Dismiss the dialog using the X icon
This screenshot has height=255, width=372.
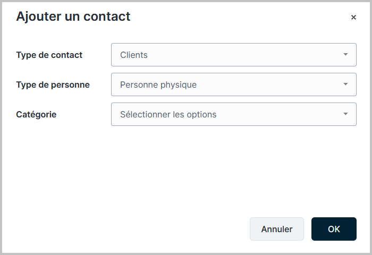click(353, 18)
